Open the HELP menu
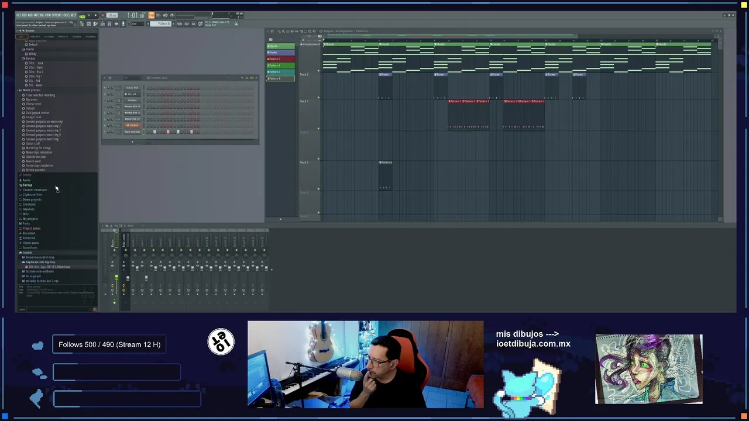Image resolution: width=749 pixels, height=421 pixels. [x=73, y=15]
